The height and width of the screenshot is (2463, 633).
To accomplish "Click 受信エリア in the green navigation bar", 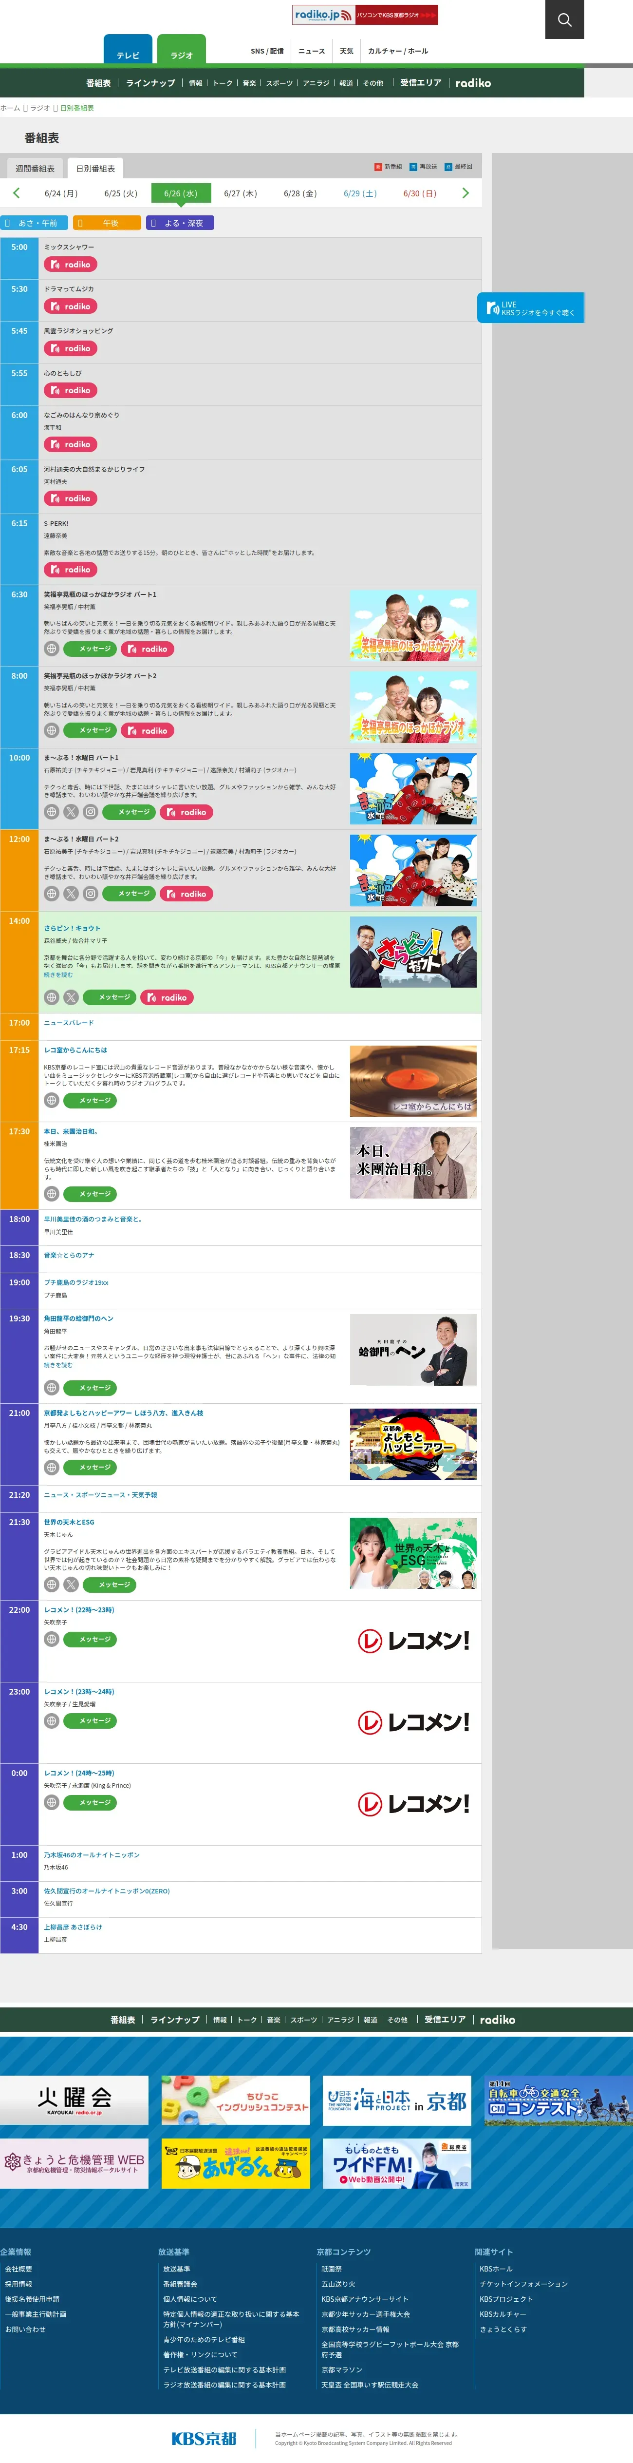I will pyautogui.click(x=421, y=83).
